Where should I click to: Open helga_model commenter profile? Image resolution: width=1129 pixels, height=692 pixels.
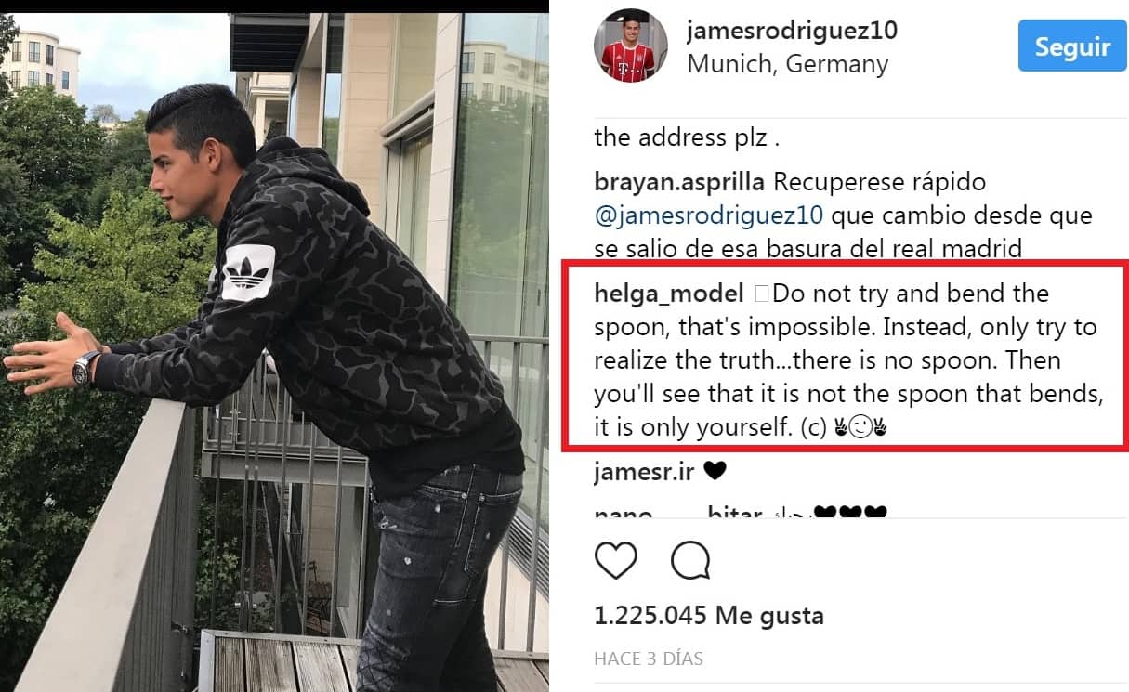[669, 294]
